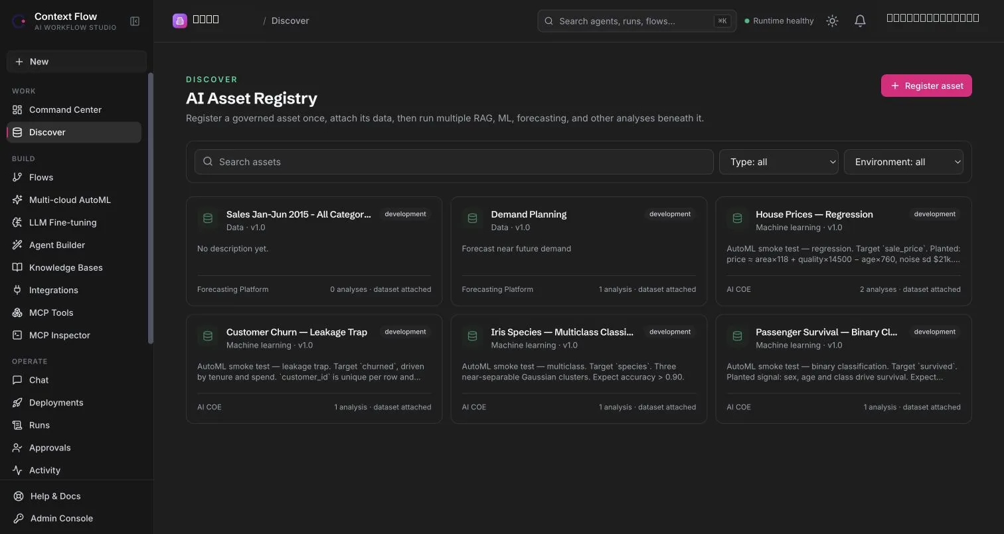Click the Agent Builder wand icon
Screen dimensions: 1004x534
(17, 245)
